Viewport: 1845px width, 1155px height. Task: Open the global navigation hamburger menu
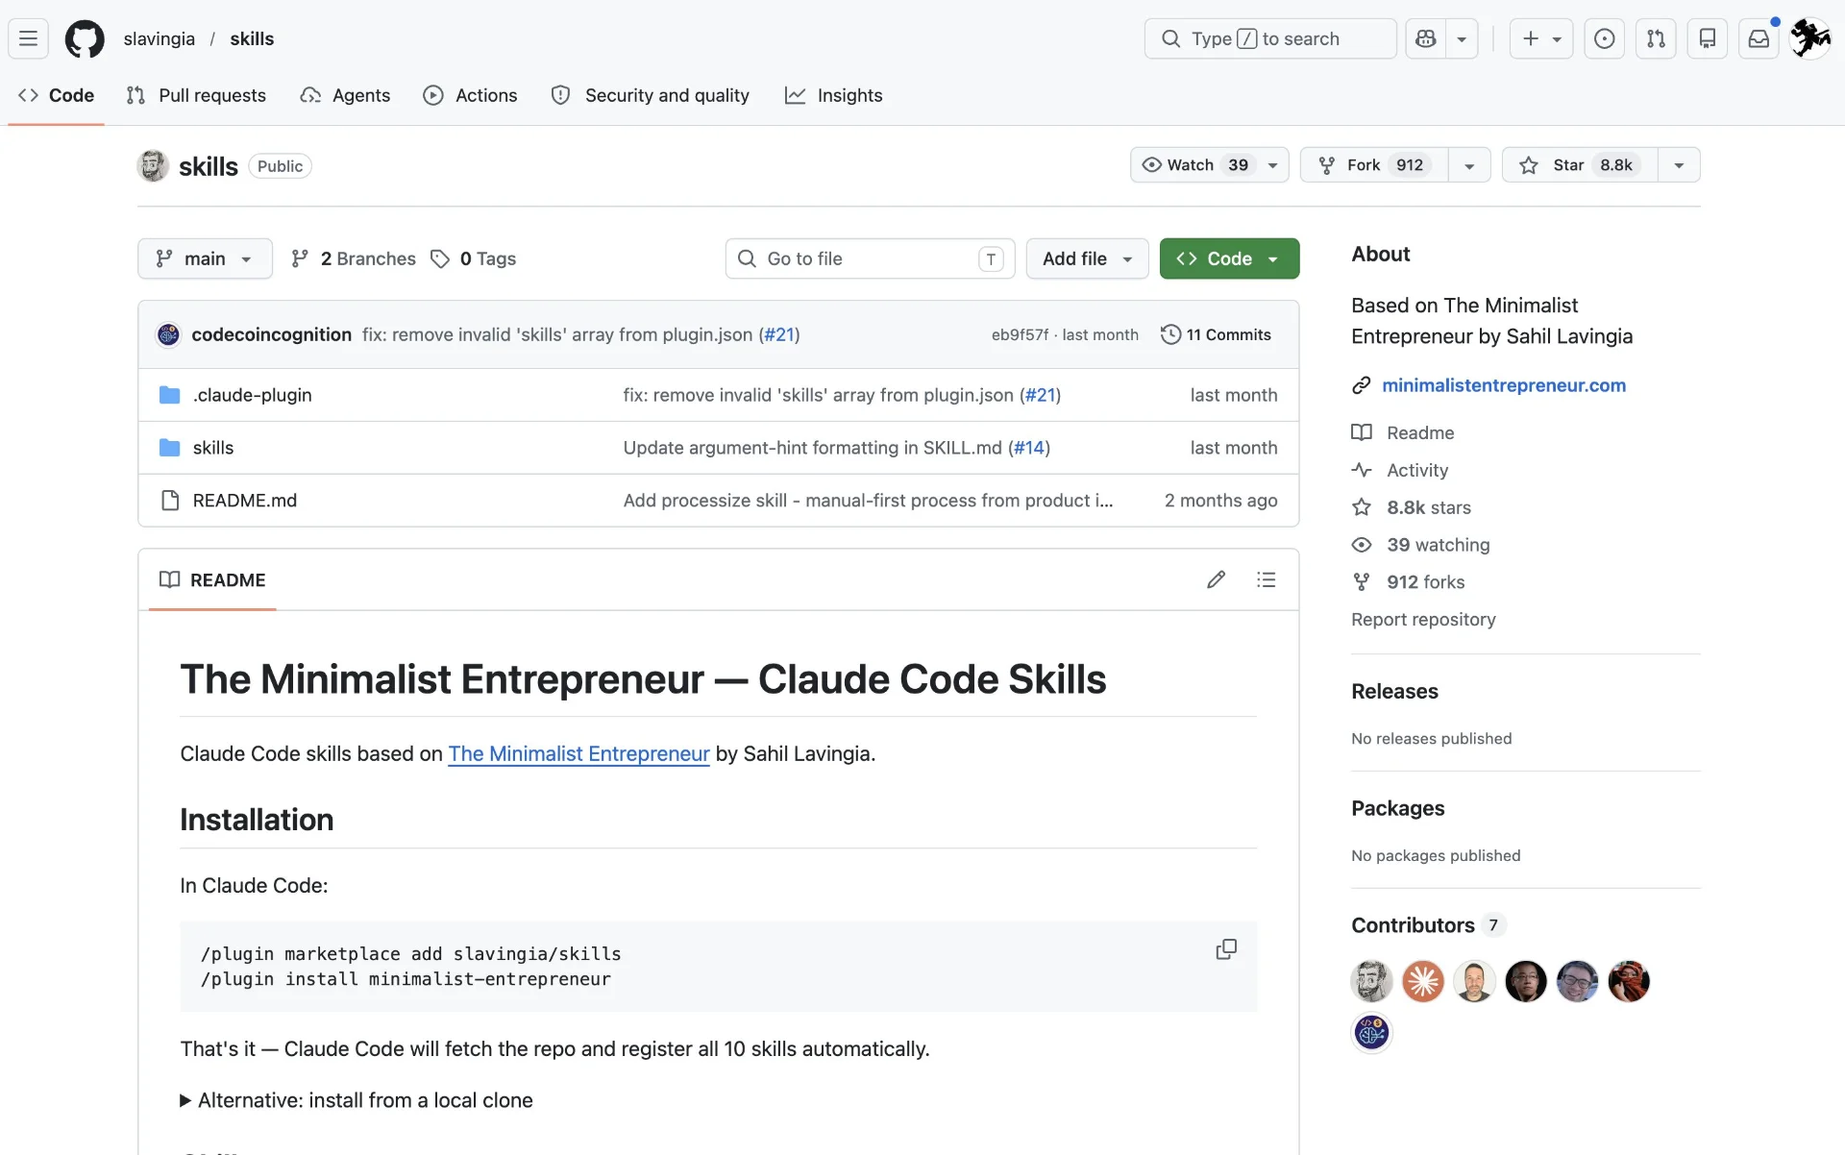pyautogui.click(x=28, y=38)
